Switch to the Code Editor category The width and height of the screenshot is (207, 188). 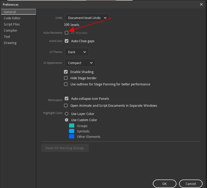[12, 18]
